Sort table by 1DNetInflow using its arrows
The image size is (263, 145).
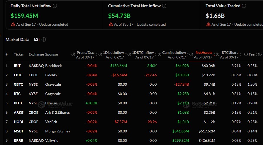tap(126, 55)
